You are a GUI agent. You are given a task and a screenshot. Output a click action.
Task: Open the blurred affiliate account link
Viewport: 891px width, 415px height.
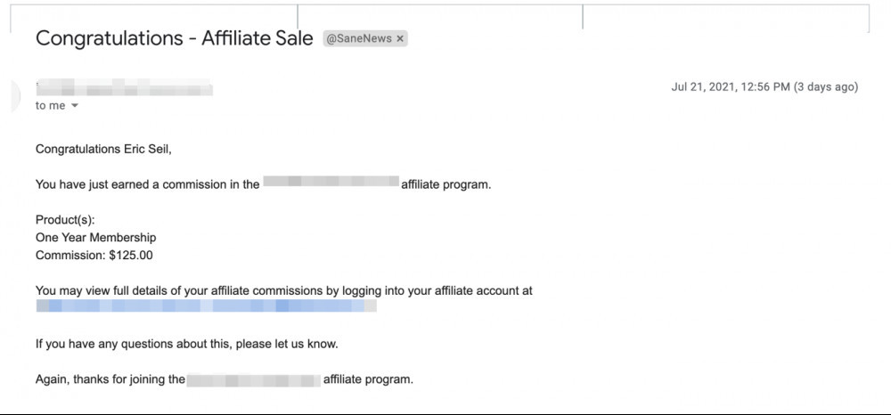[x=206, y=306]
